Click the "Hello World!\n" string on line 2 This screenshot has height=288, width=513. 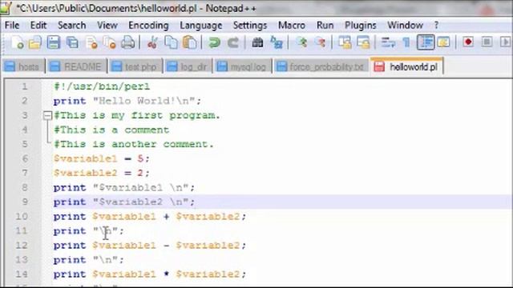point(144,101)
